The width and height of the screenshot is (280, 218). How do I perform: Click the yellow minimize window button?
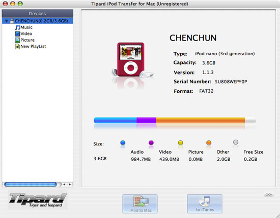pos(13,4)
